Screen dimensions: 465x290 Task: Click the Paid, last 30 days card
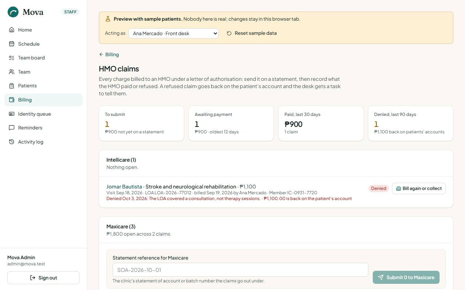tap(321, 123)
